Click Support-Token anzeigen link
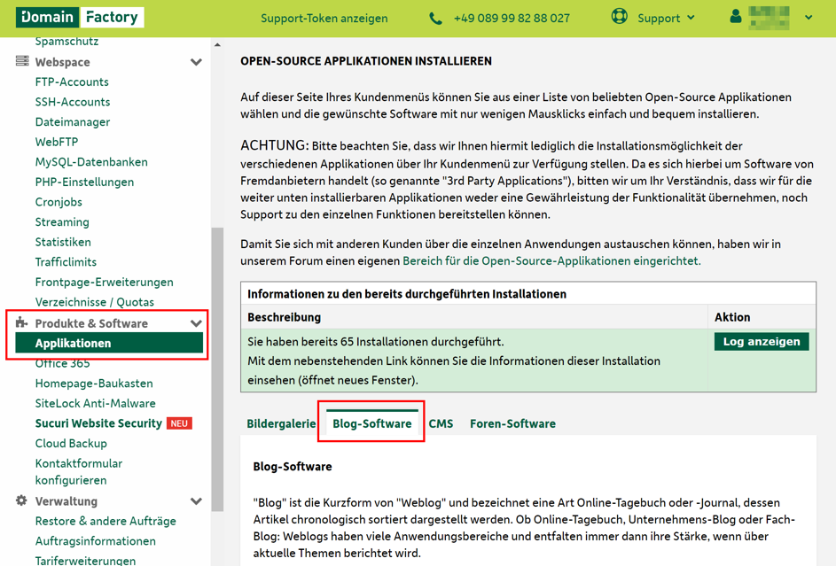This screenshot has height=566, width=836. (x=324, y=18)
